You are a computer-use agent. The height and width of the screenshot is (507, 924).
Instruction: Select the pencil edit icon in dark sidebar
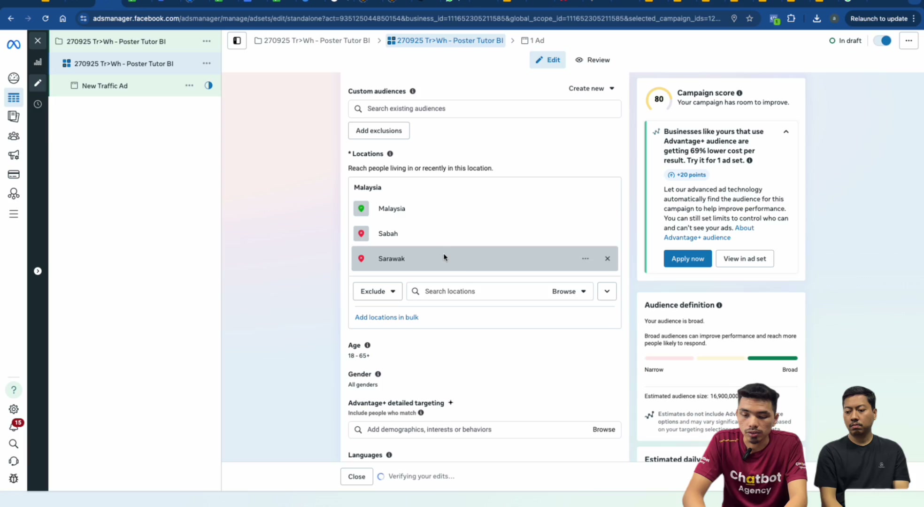point(38,83)
